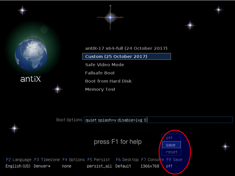Open the F3 Timezone menu

[47, 160]
